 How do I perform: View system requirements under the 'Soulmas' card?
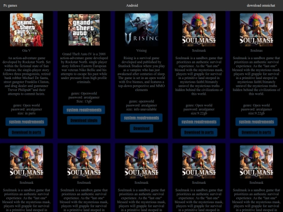click(256, 121)
